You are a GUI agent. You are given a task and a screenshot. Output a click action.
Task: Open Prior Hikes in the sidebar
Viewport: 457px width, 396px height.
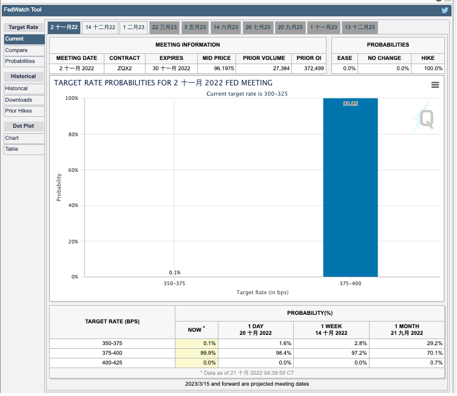tap(24, 111)
